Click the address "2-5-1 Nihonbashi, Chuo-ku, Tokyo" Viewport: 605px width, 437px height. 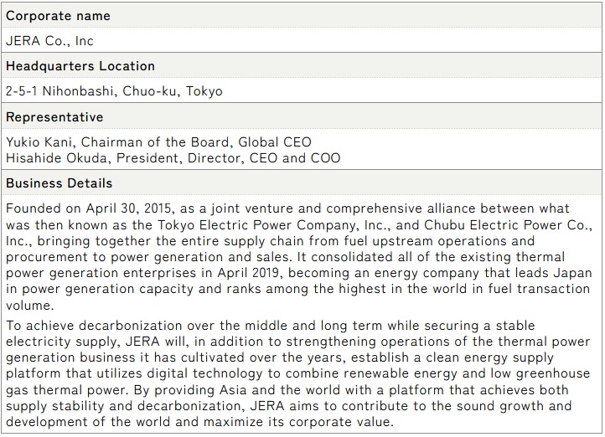point(114,91)
